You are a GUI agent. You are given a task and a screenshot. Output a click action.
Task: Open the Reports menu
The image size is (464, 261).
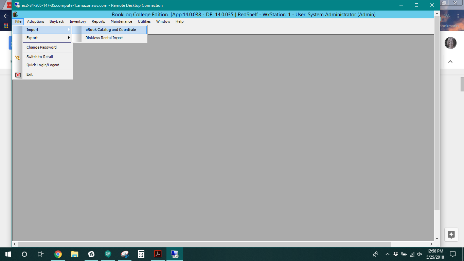pyautogui.click(x=98, y=21)
